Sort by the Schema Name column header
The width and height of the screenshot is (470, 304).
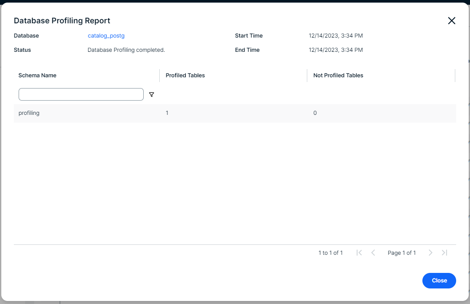point(38,75)
